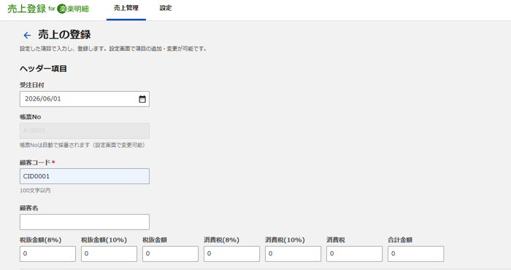Click the disabled 帳票No field A-0005

pos(85,130)
